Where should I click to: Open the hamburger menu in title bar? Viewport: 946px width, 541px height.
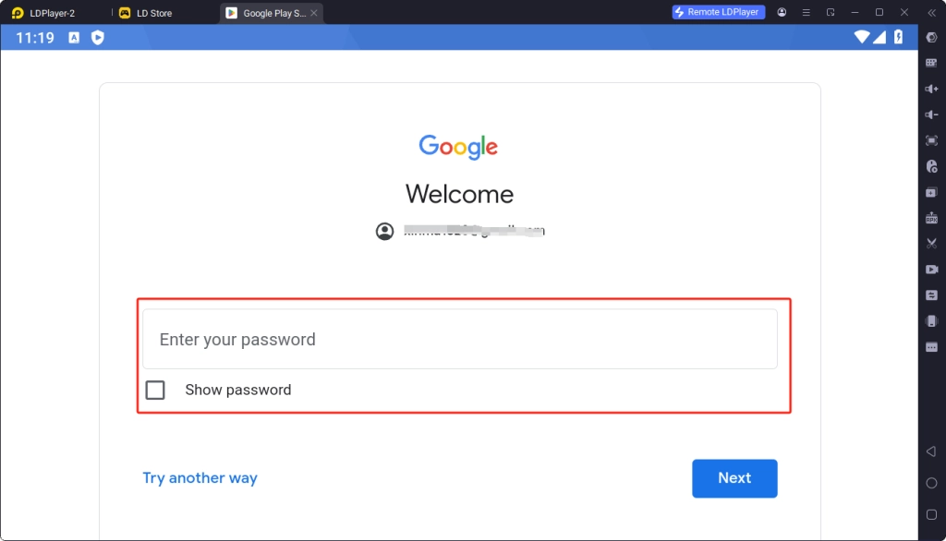tap(806, 12)
